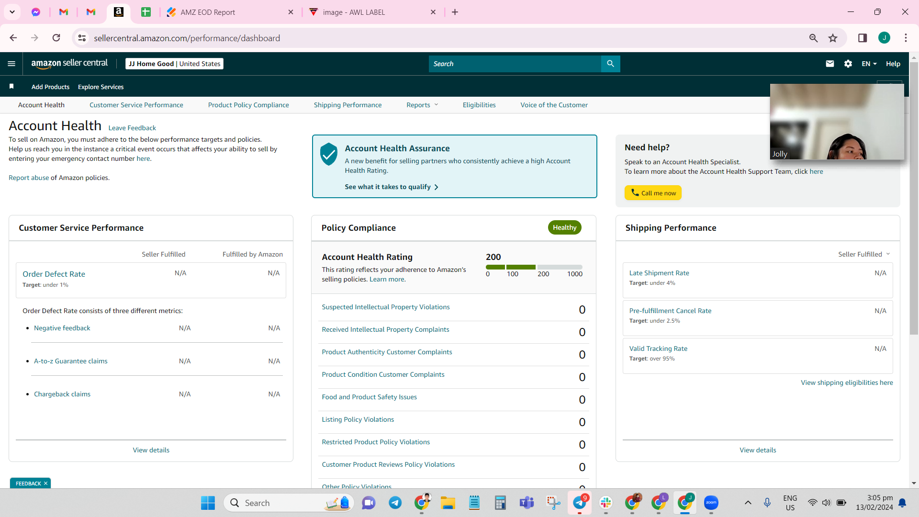This screenshot has width=919, height=517.
Task: Open the tab search dropdown arrow
Action: [12, 12]
